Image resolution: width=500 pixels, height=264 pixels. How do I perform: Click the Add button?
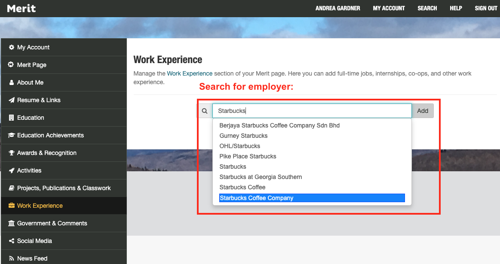point(423,111)
